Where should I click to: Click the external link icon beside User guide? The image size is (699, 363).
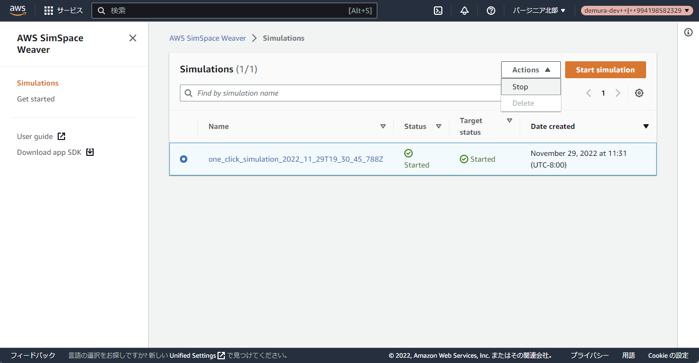pos(61,136)
